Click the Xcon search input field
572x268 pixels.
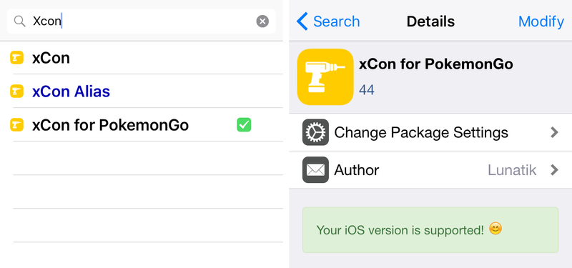pyautogui.click(x=142, y=21)
